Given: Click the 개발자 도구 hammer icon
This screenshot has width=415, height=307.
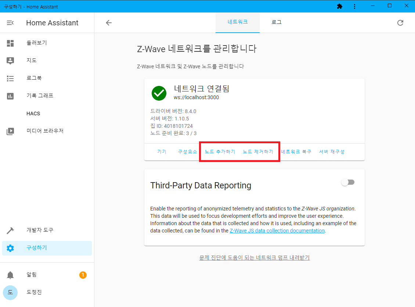Looking at the screenshot, I should (x=10, y=231).
